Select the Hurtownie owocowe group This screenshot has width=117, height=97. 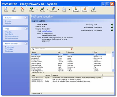[x=12, y=38]
